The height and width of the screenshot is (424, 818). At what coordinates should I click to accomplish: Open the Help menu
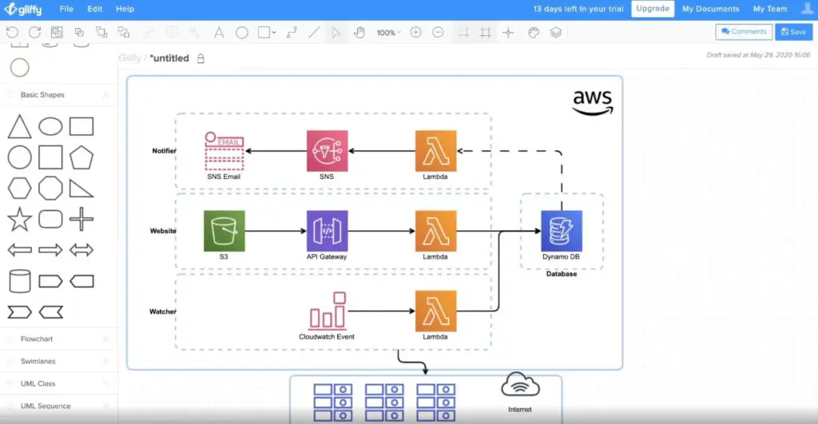(125, 9)
